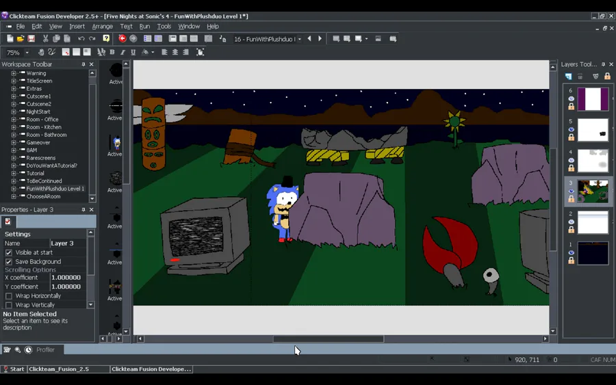616x385 pixels.
Task: Click the vertical canvas scrollbar thumb
Action: point(553,200)
